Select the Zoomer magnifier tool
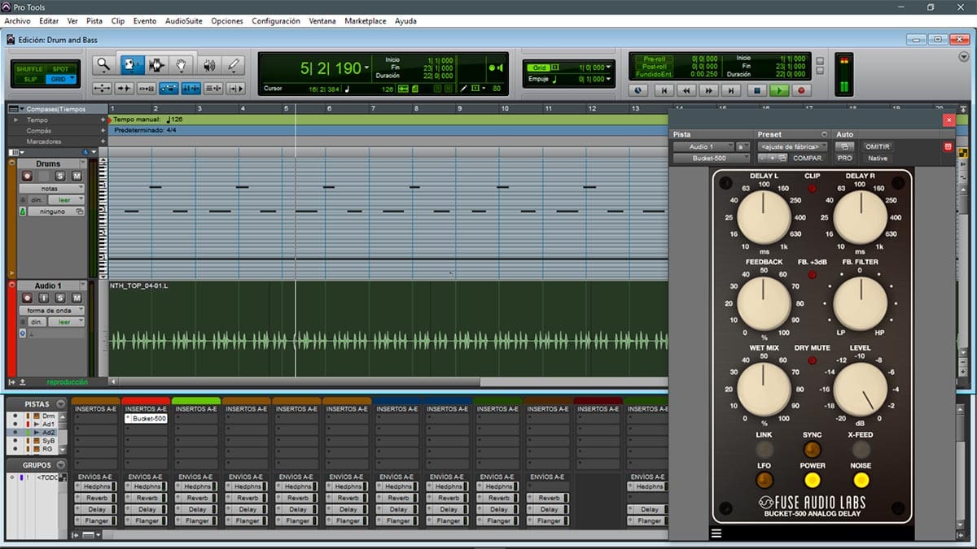The image size is (977, 549). (103, 65)
